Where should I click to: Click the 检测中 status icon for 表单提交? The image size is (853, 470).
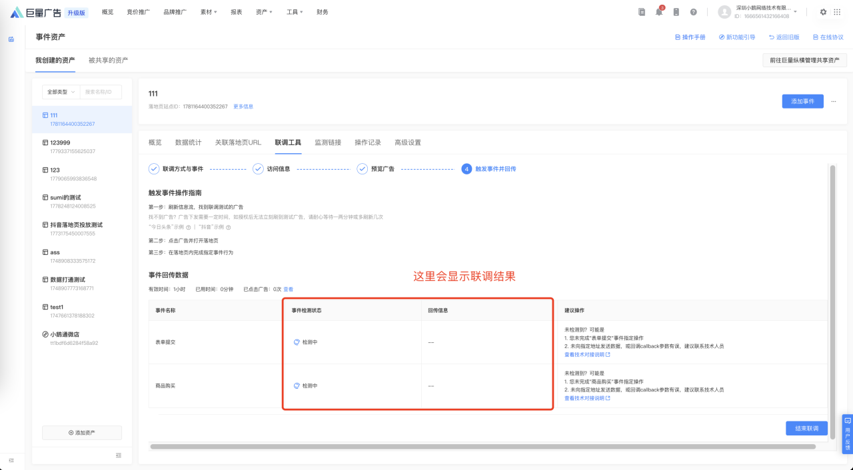[x=297, y=342]
